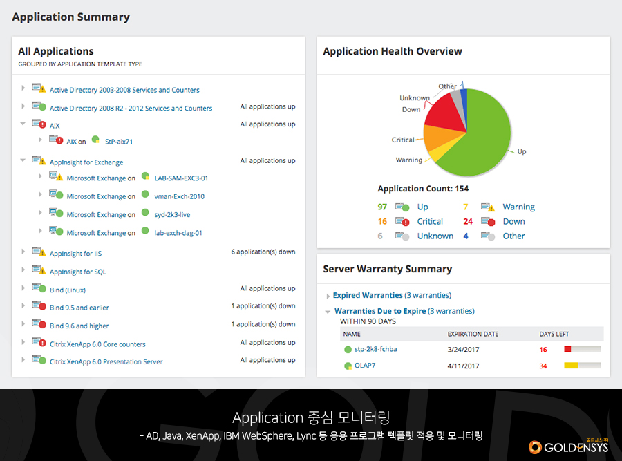The width and height of the screenshot is (622, 461).
Task: Click the Warning status icon in the health legend
Action: tap(488, 207)
